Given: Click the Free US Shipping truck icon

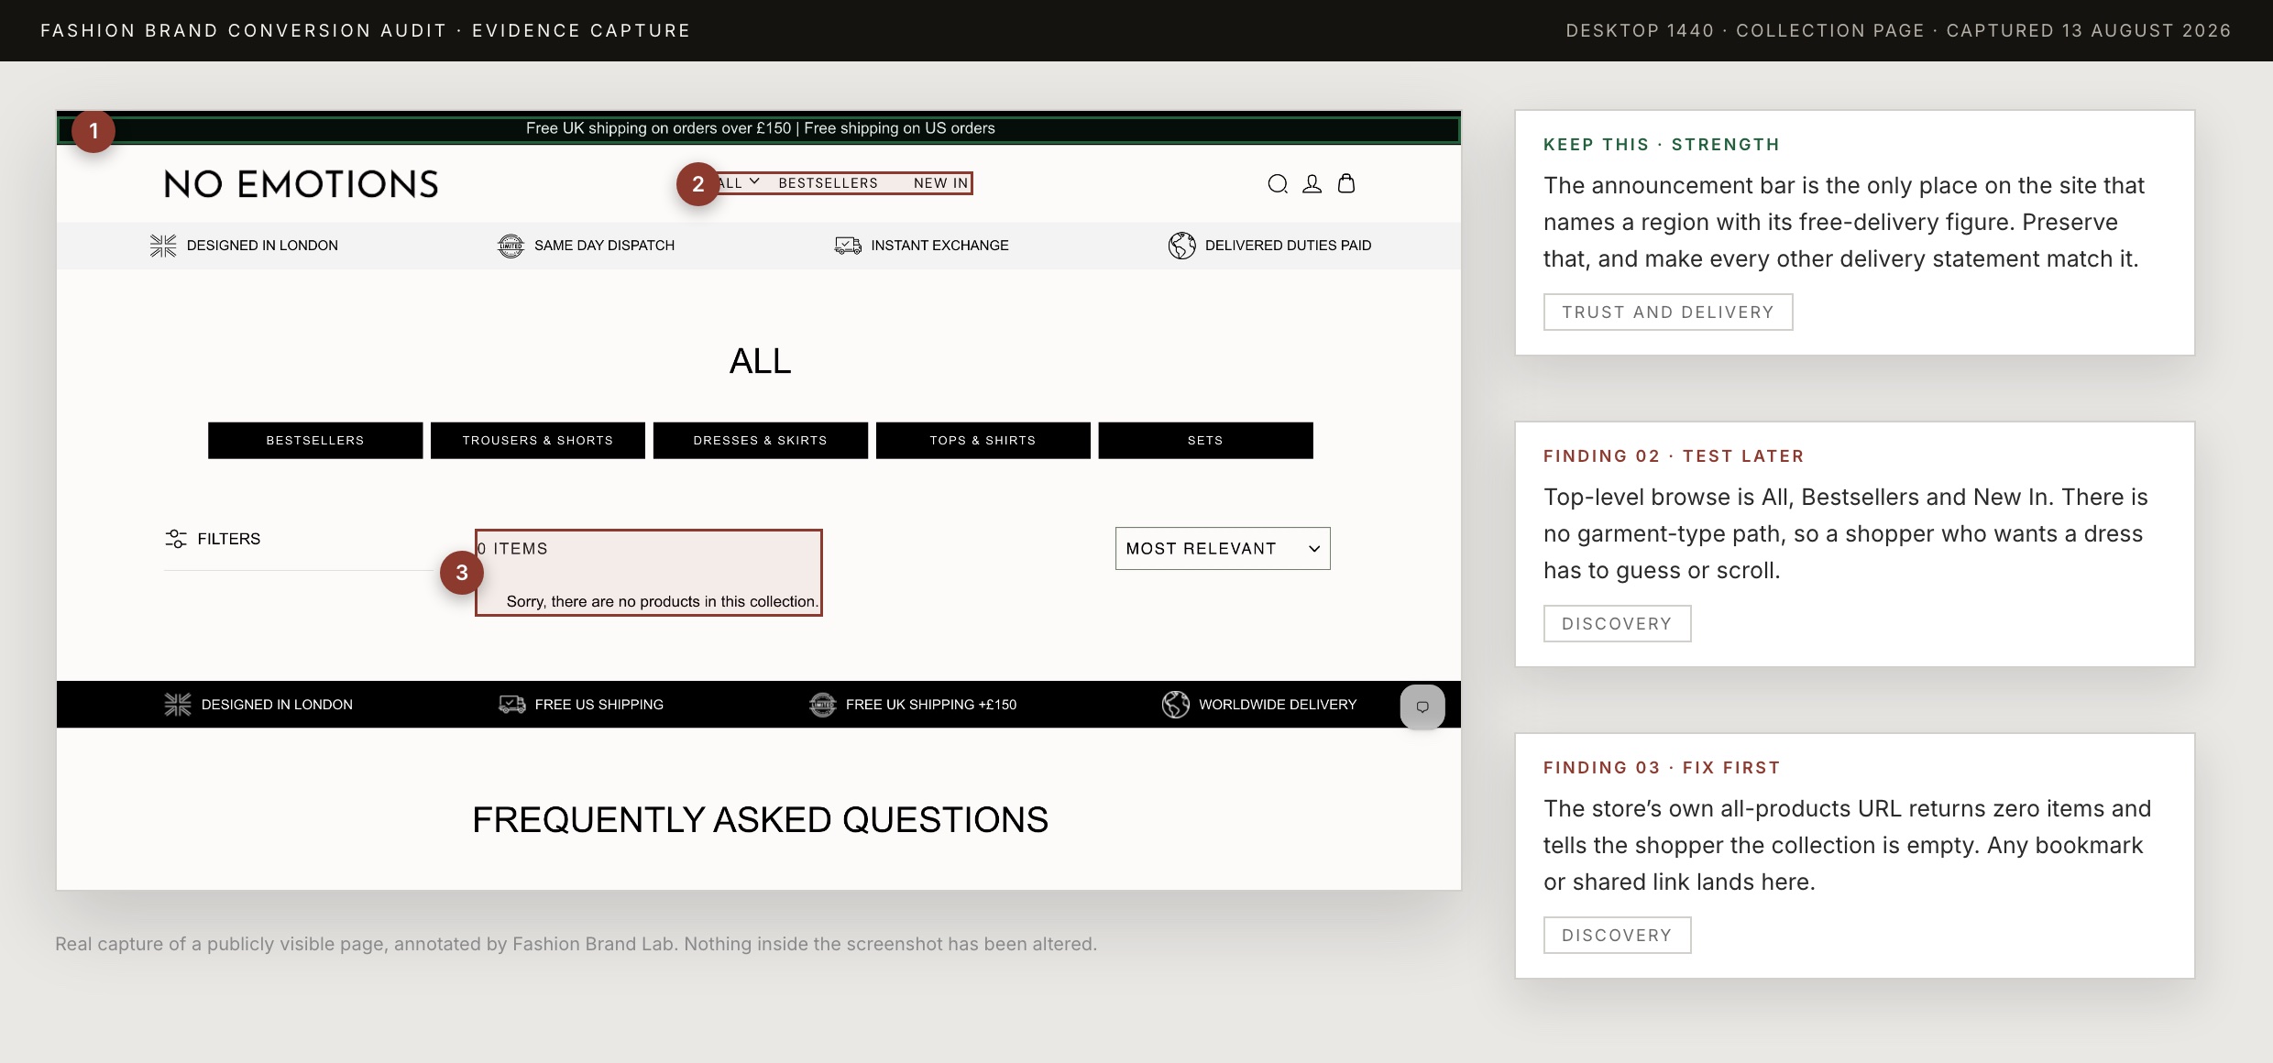Looking at the screenshot, I should (512, 704).
